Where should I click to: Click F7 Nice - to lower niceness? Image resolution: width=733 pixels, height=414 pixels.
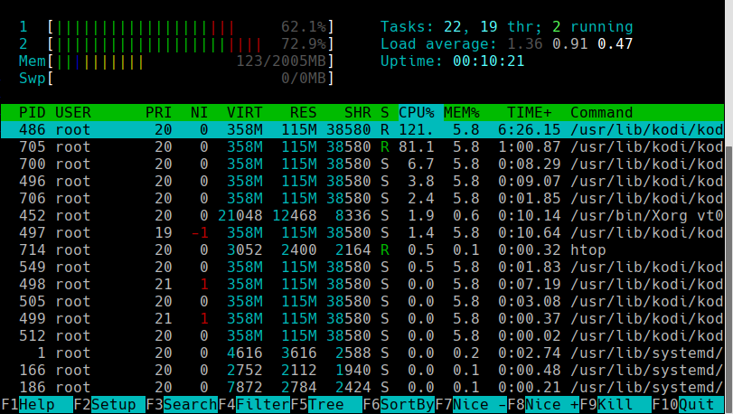[471, 405]
